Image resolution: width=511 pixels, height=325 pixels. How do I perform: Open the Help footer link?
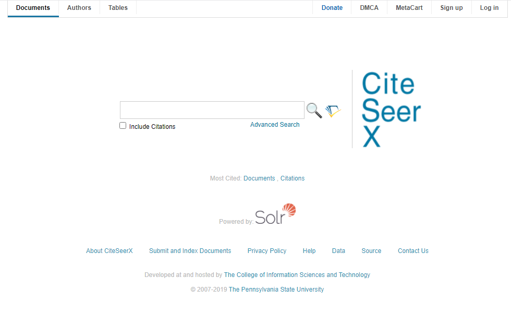click(309, 251)
